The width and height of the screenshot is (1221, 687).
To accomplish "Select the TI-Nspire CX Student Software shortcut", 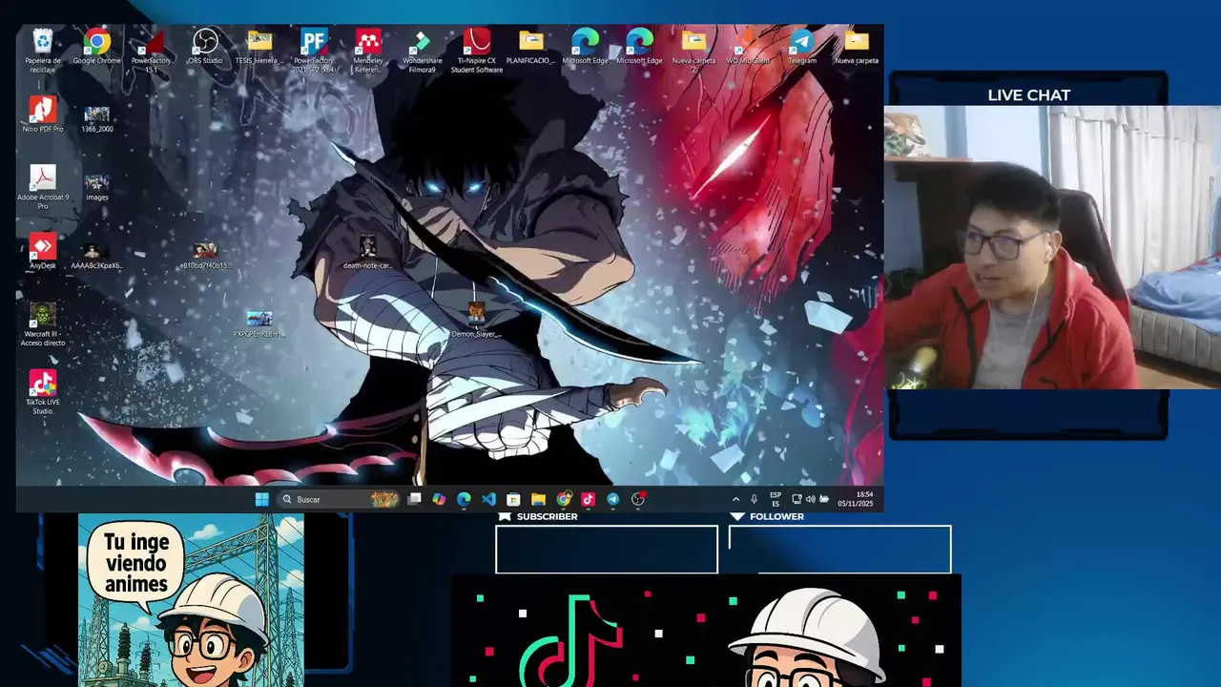I will pyautogui.click(x=476, y=51).
